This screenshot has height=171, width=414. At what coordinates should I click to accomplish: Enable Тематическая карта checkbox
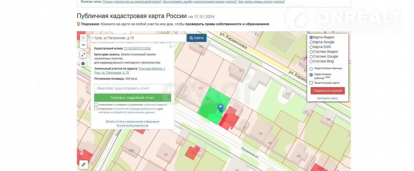click(x=311, y=83)
